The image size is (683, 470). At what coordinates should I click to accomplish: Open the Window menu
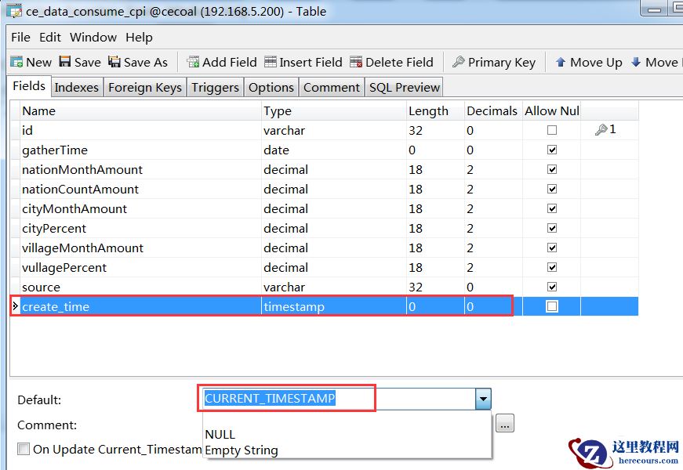(93, 38)
